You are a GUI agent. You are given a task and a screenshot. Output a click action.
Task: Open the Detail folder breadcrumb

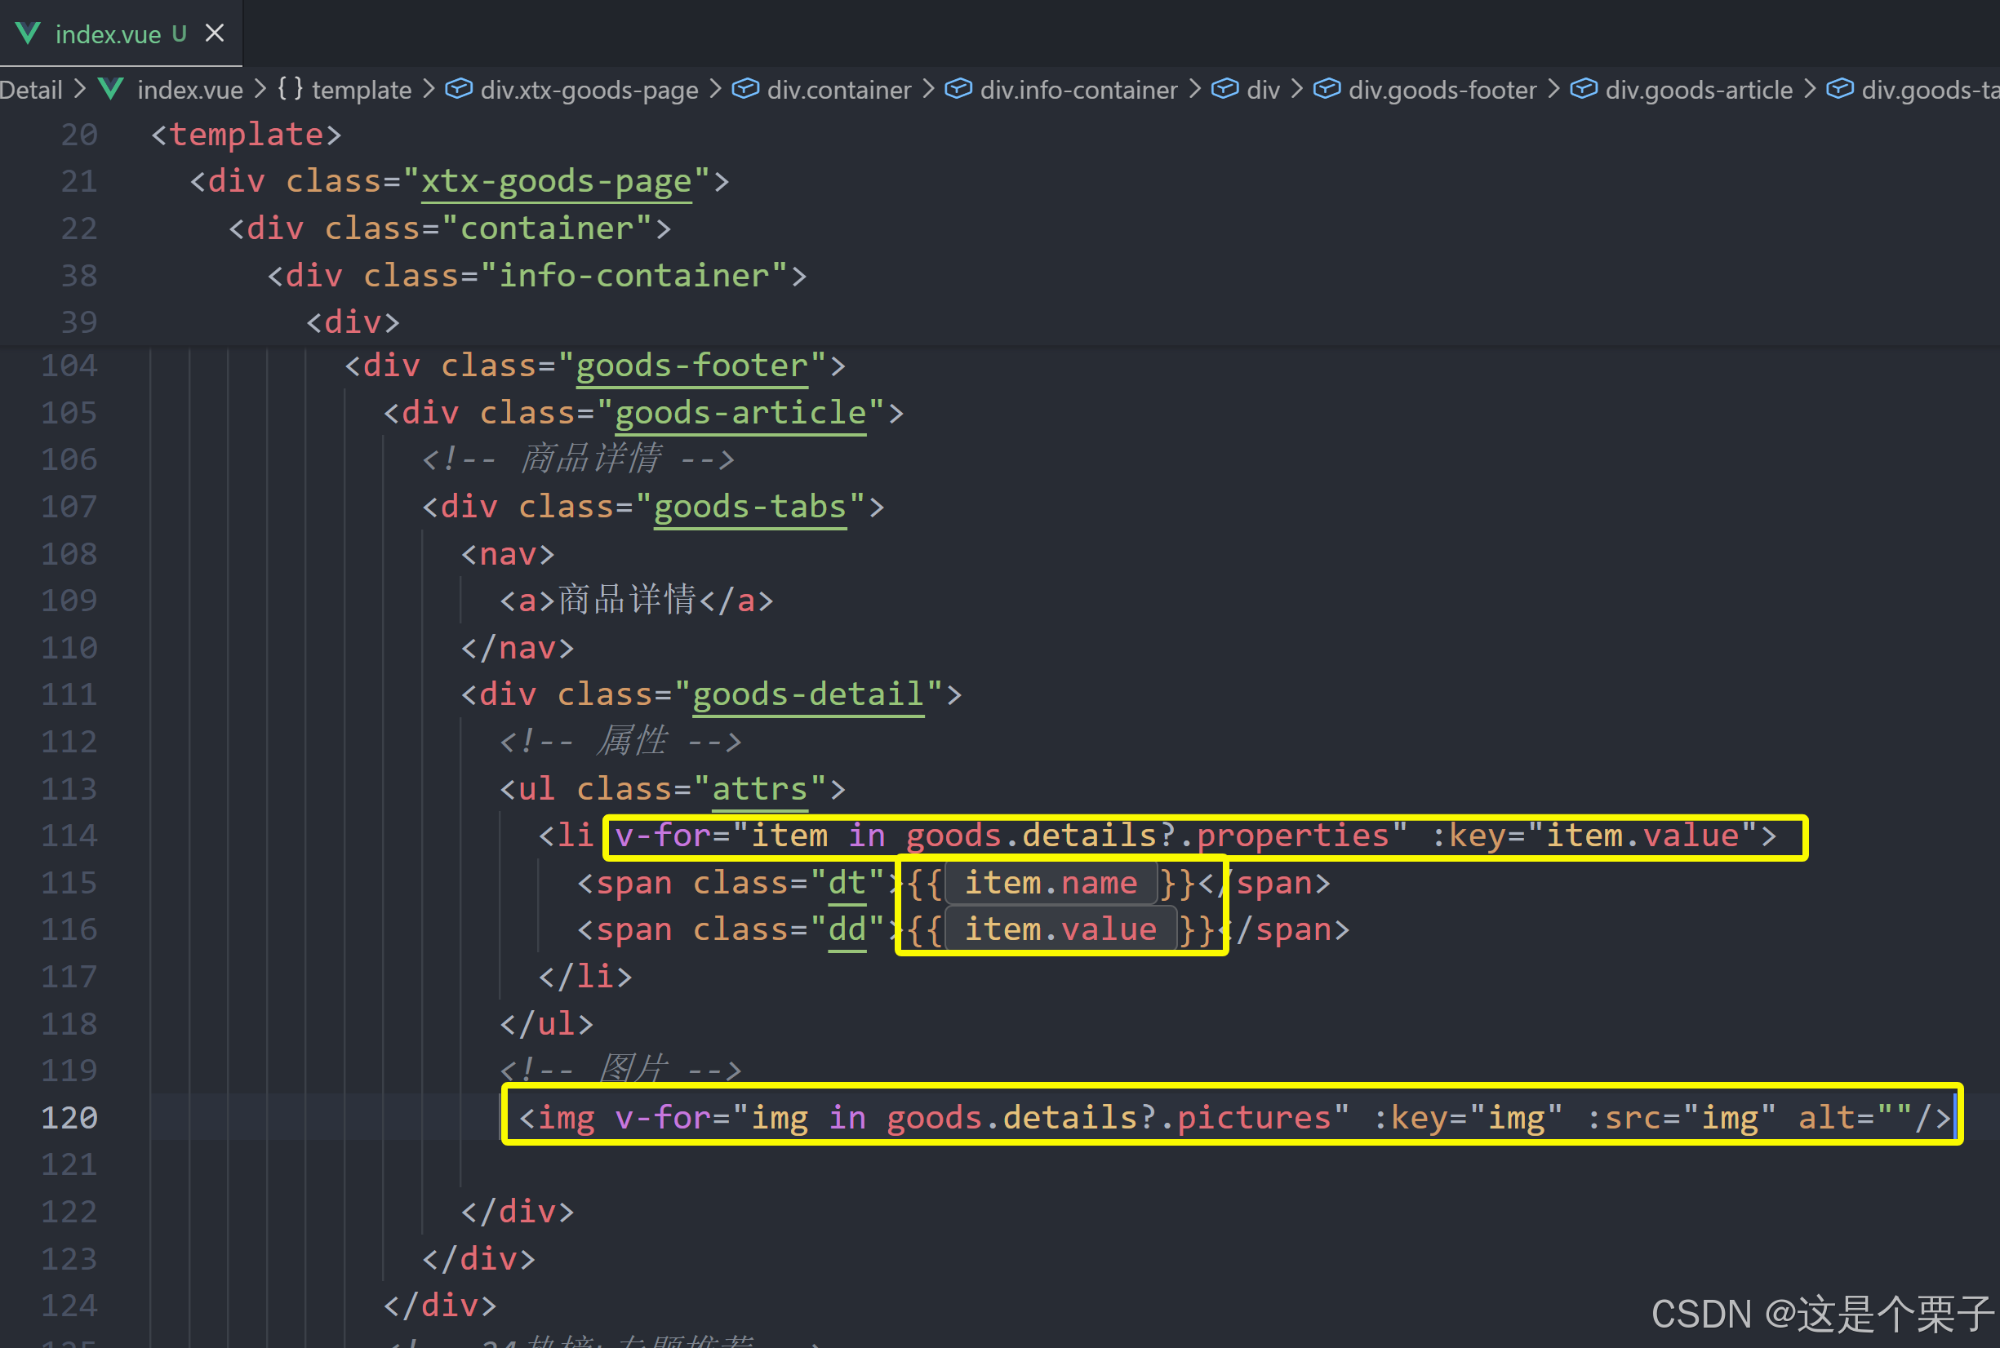[31, 90]
